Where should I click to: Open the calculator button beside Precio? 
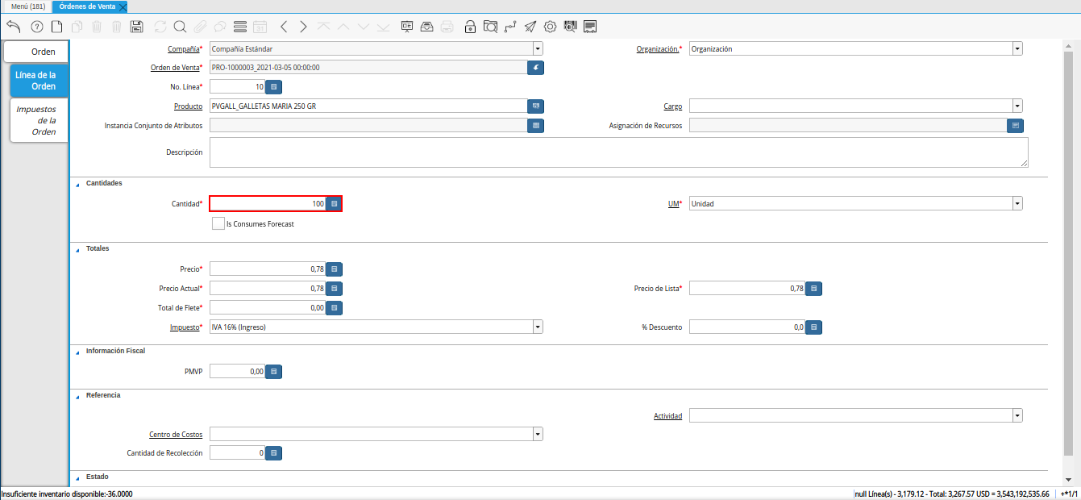(335, 269)
